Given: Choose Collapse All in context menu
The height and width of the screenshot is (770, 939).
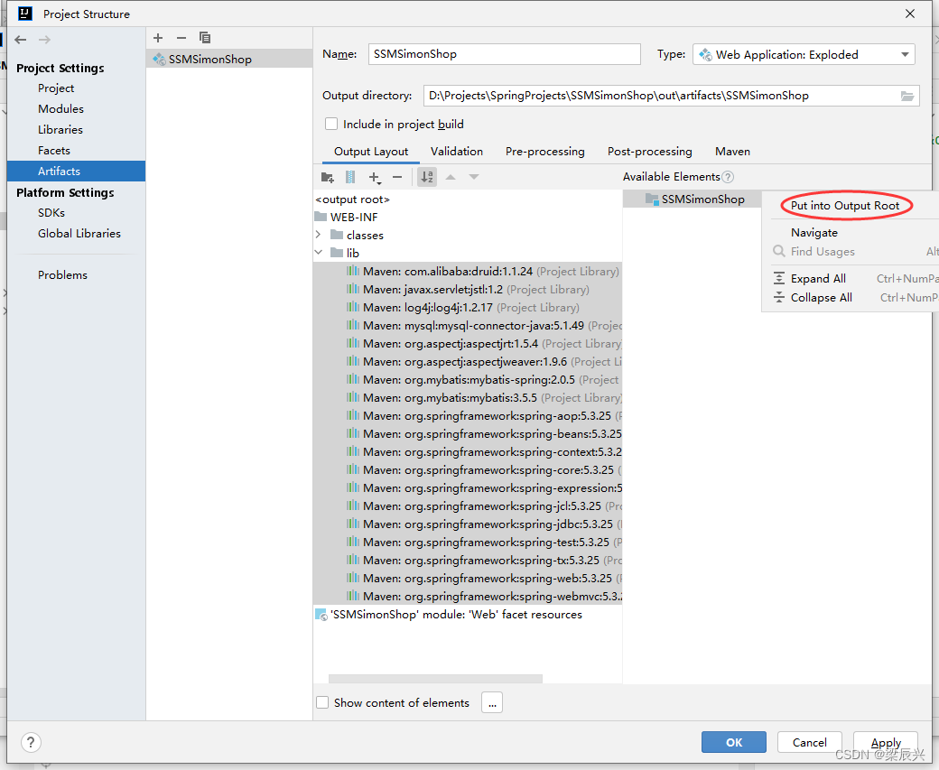Looking at the screenshot, I should [821, 298].
